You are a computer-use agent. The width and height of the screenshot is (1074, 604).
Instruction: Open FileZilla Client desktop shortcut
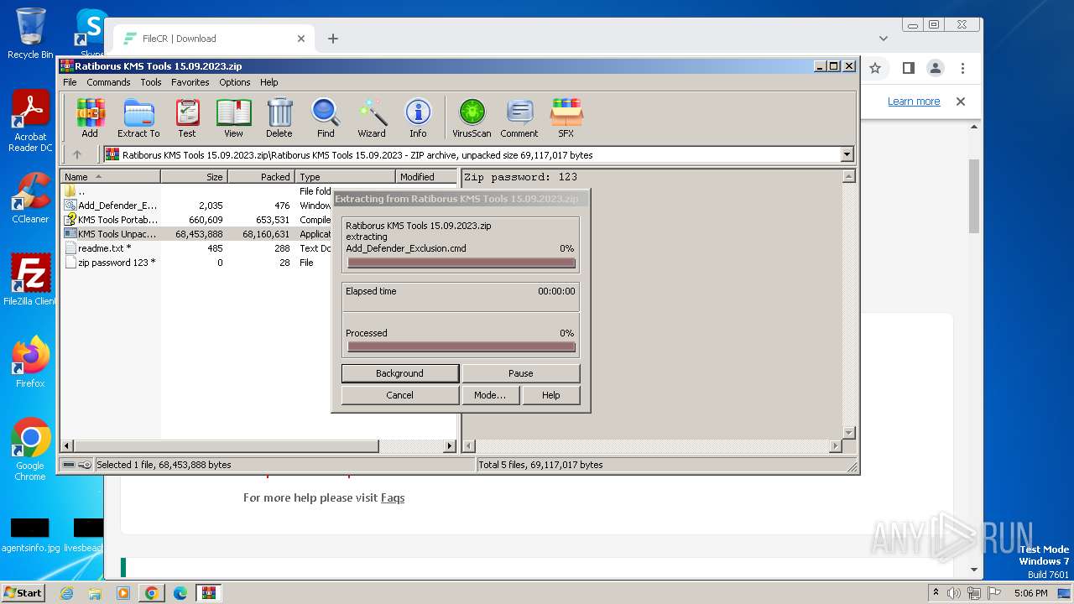[30, 281]
